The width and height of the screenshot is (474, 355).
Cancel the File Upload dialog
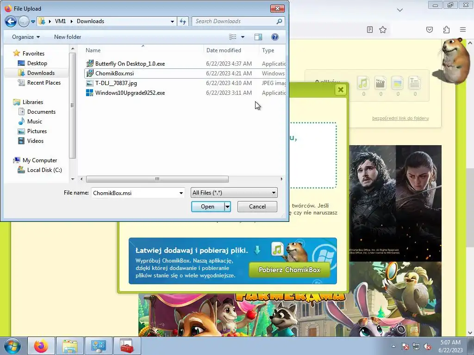(x=257, y=207)
